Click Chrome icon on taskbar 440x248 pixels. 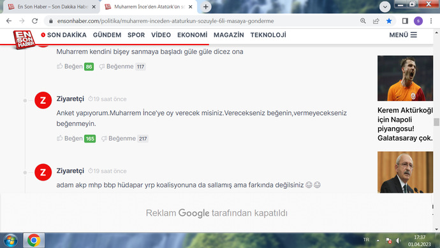(34, 240)
